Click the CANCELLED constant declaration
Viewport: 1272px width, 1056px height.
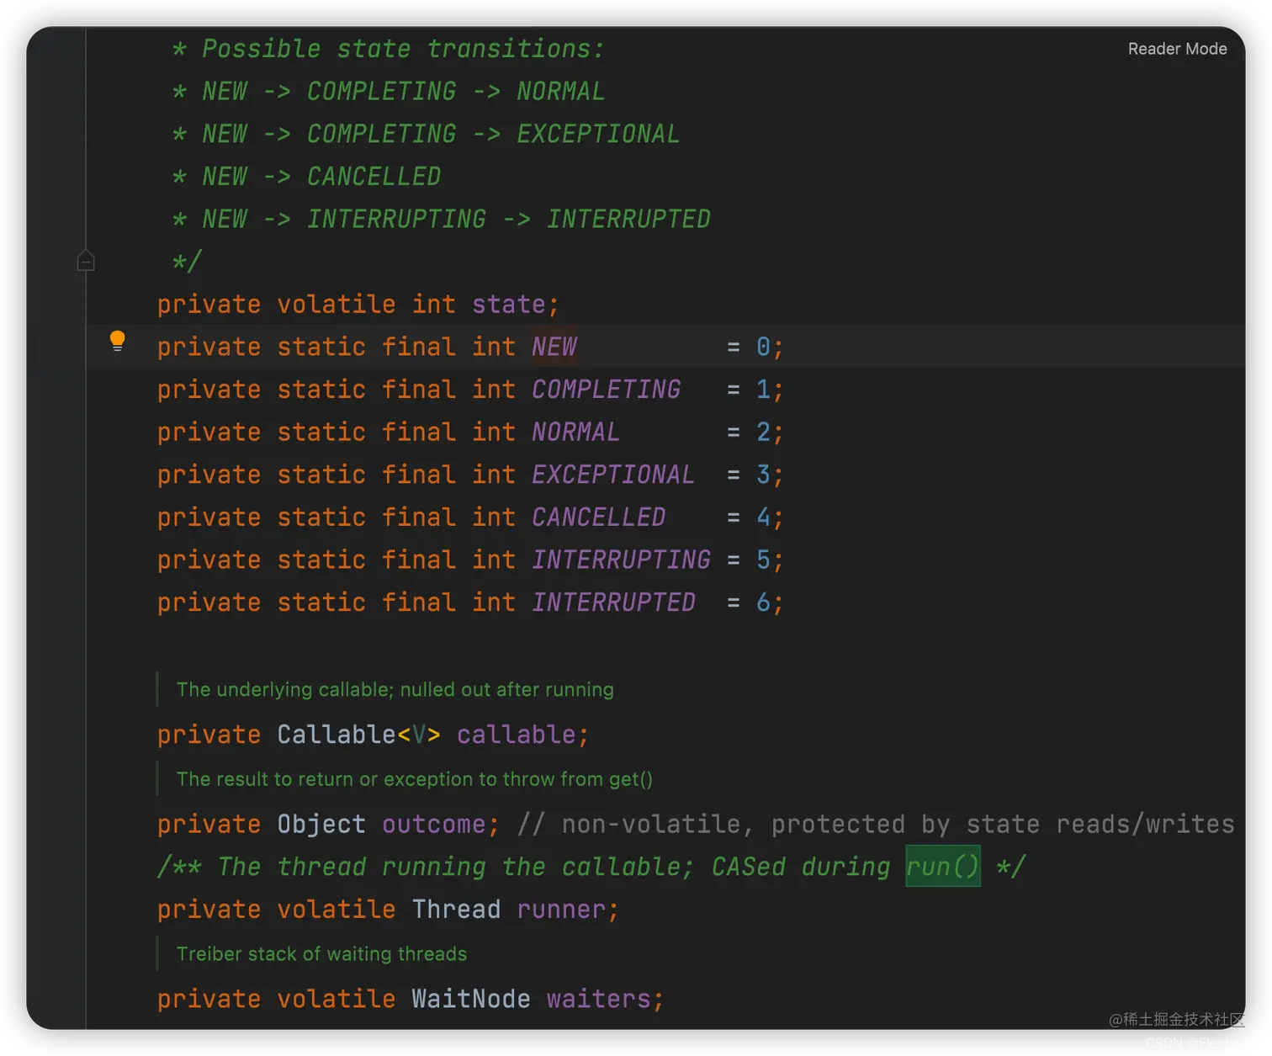(598, 517)
